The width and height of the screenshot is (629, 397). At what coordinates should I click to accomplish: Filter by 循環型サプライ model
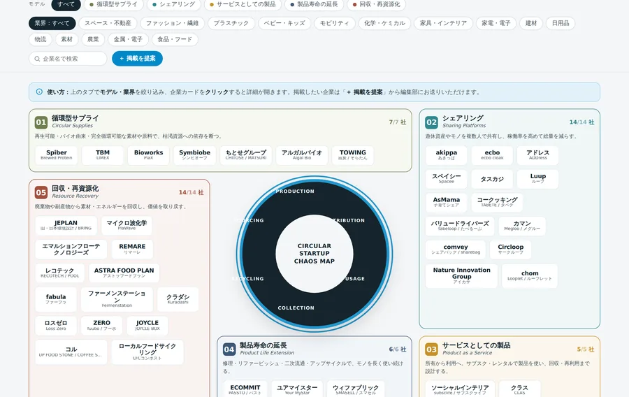pyautogui.click(x=113, y=4)
